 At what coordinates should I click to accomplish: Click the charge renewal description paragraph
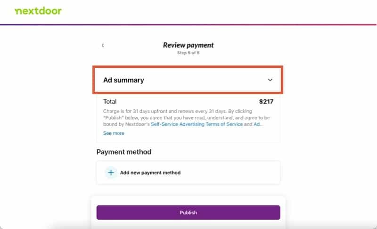click(187, 118)
